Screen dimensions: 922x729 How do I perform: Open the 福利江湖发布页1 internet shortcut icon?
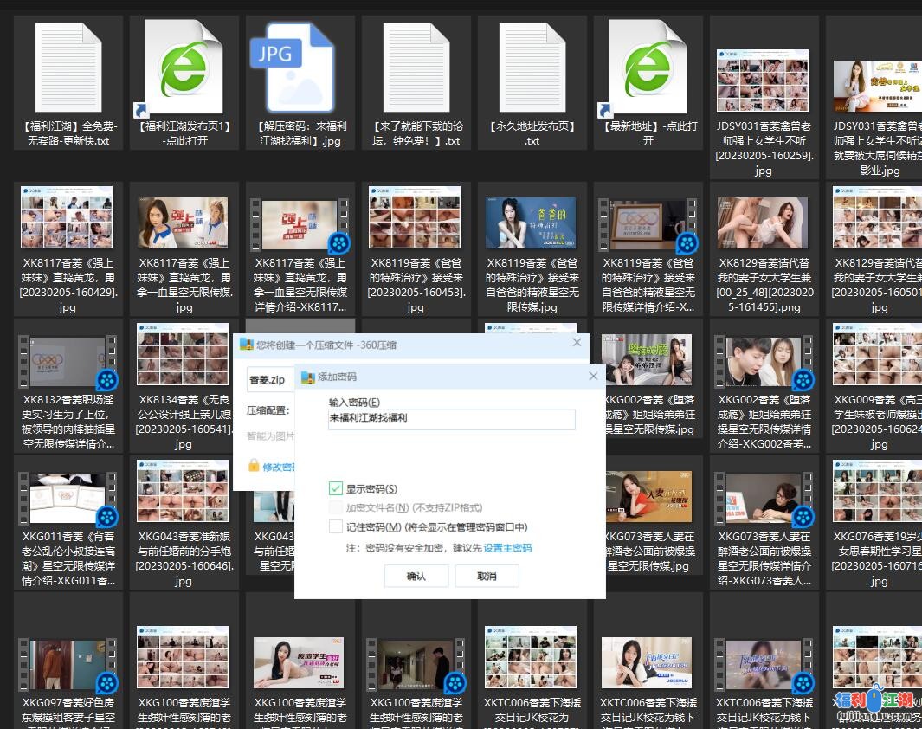coord(184,67)
